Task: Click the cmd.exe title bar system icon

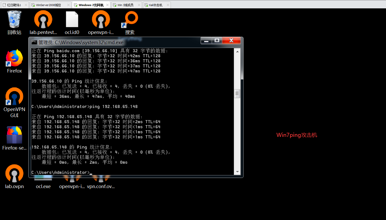Action: click(x=34, y=42)
